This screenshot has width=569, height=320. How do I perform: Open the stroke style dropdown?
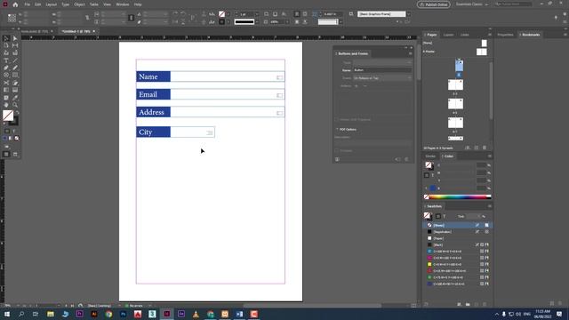(x=257, y=21)
